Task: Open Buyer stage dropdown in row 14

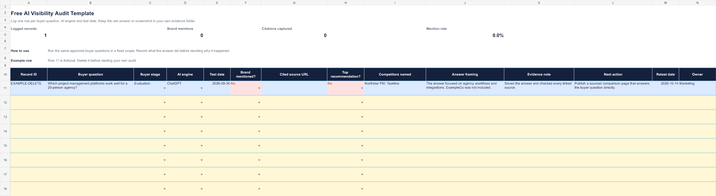Action: point(165,131)
